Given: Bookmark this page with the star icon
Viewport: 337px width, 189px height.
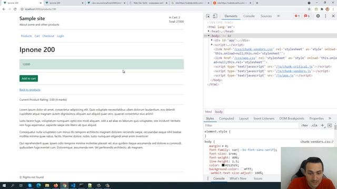Looking at the screenshot, I should [x=309, y=9].
